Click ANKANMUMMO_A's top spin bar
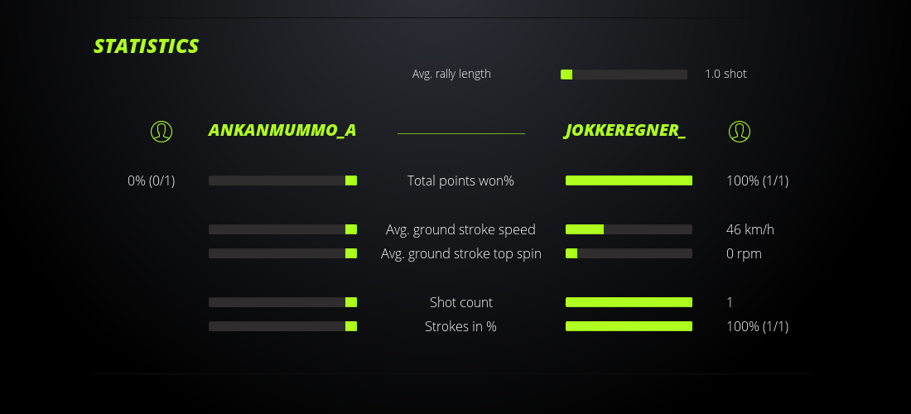The width and height of the screenshot is (911, 414). point(282,253)
